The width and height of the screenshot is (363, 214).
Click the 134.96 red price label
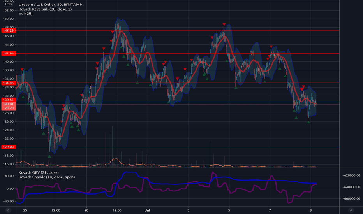point(9,83)
